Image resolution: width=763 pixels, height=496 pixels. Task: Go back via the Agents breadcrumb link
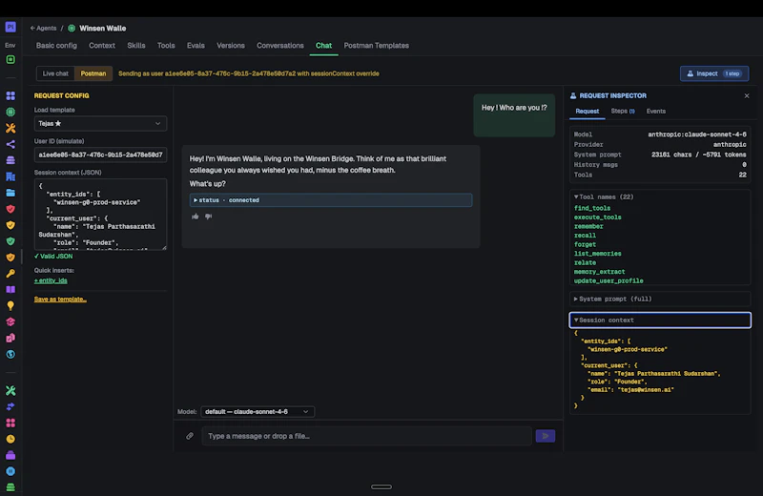pos(43,29)
